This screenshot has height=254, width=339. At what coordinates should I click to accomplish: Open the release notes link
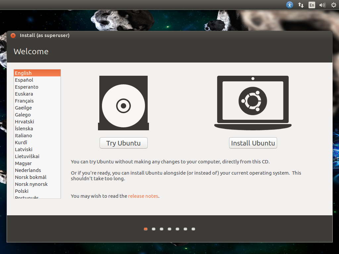[143, 196]
